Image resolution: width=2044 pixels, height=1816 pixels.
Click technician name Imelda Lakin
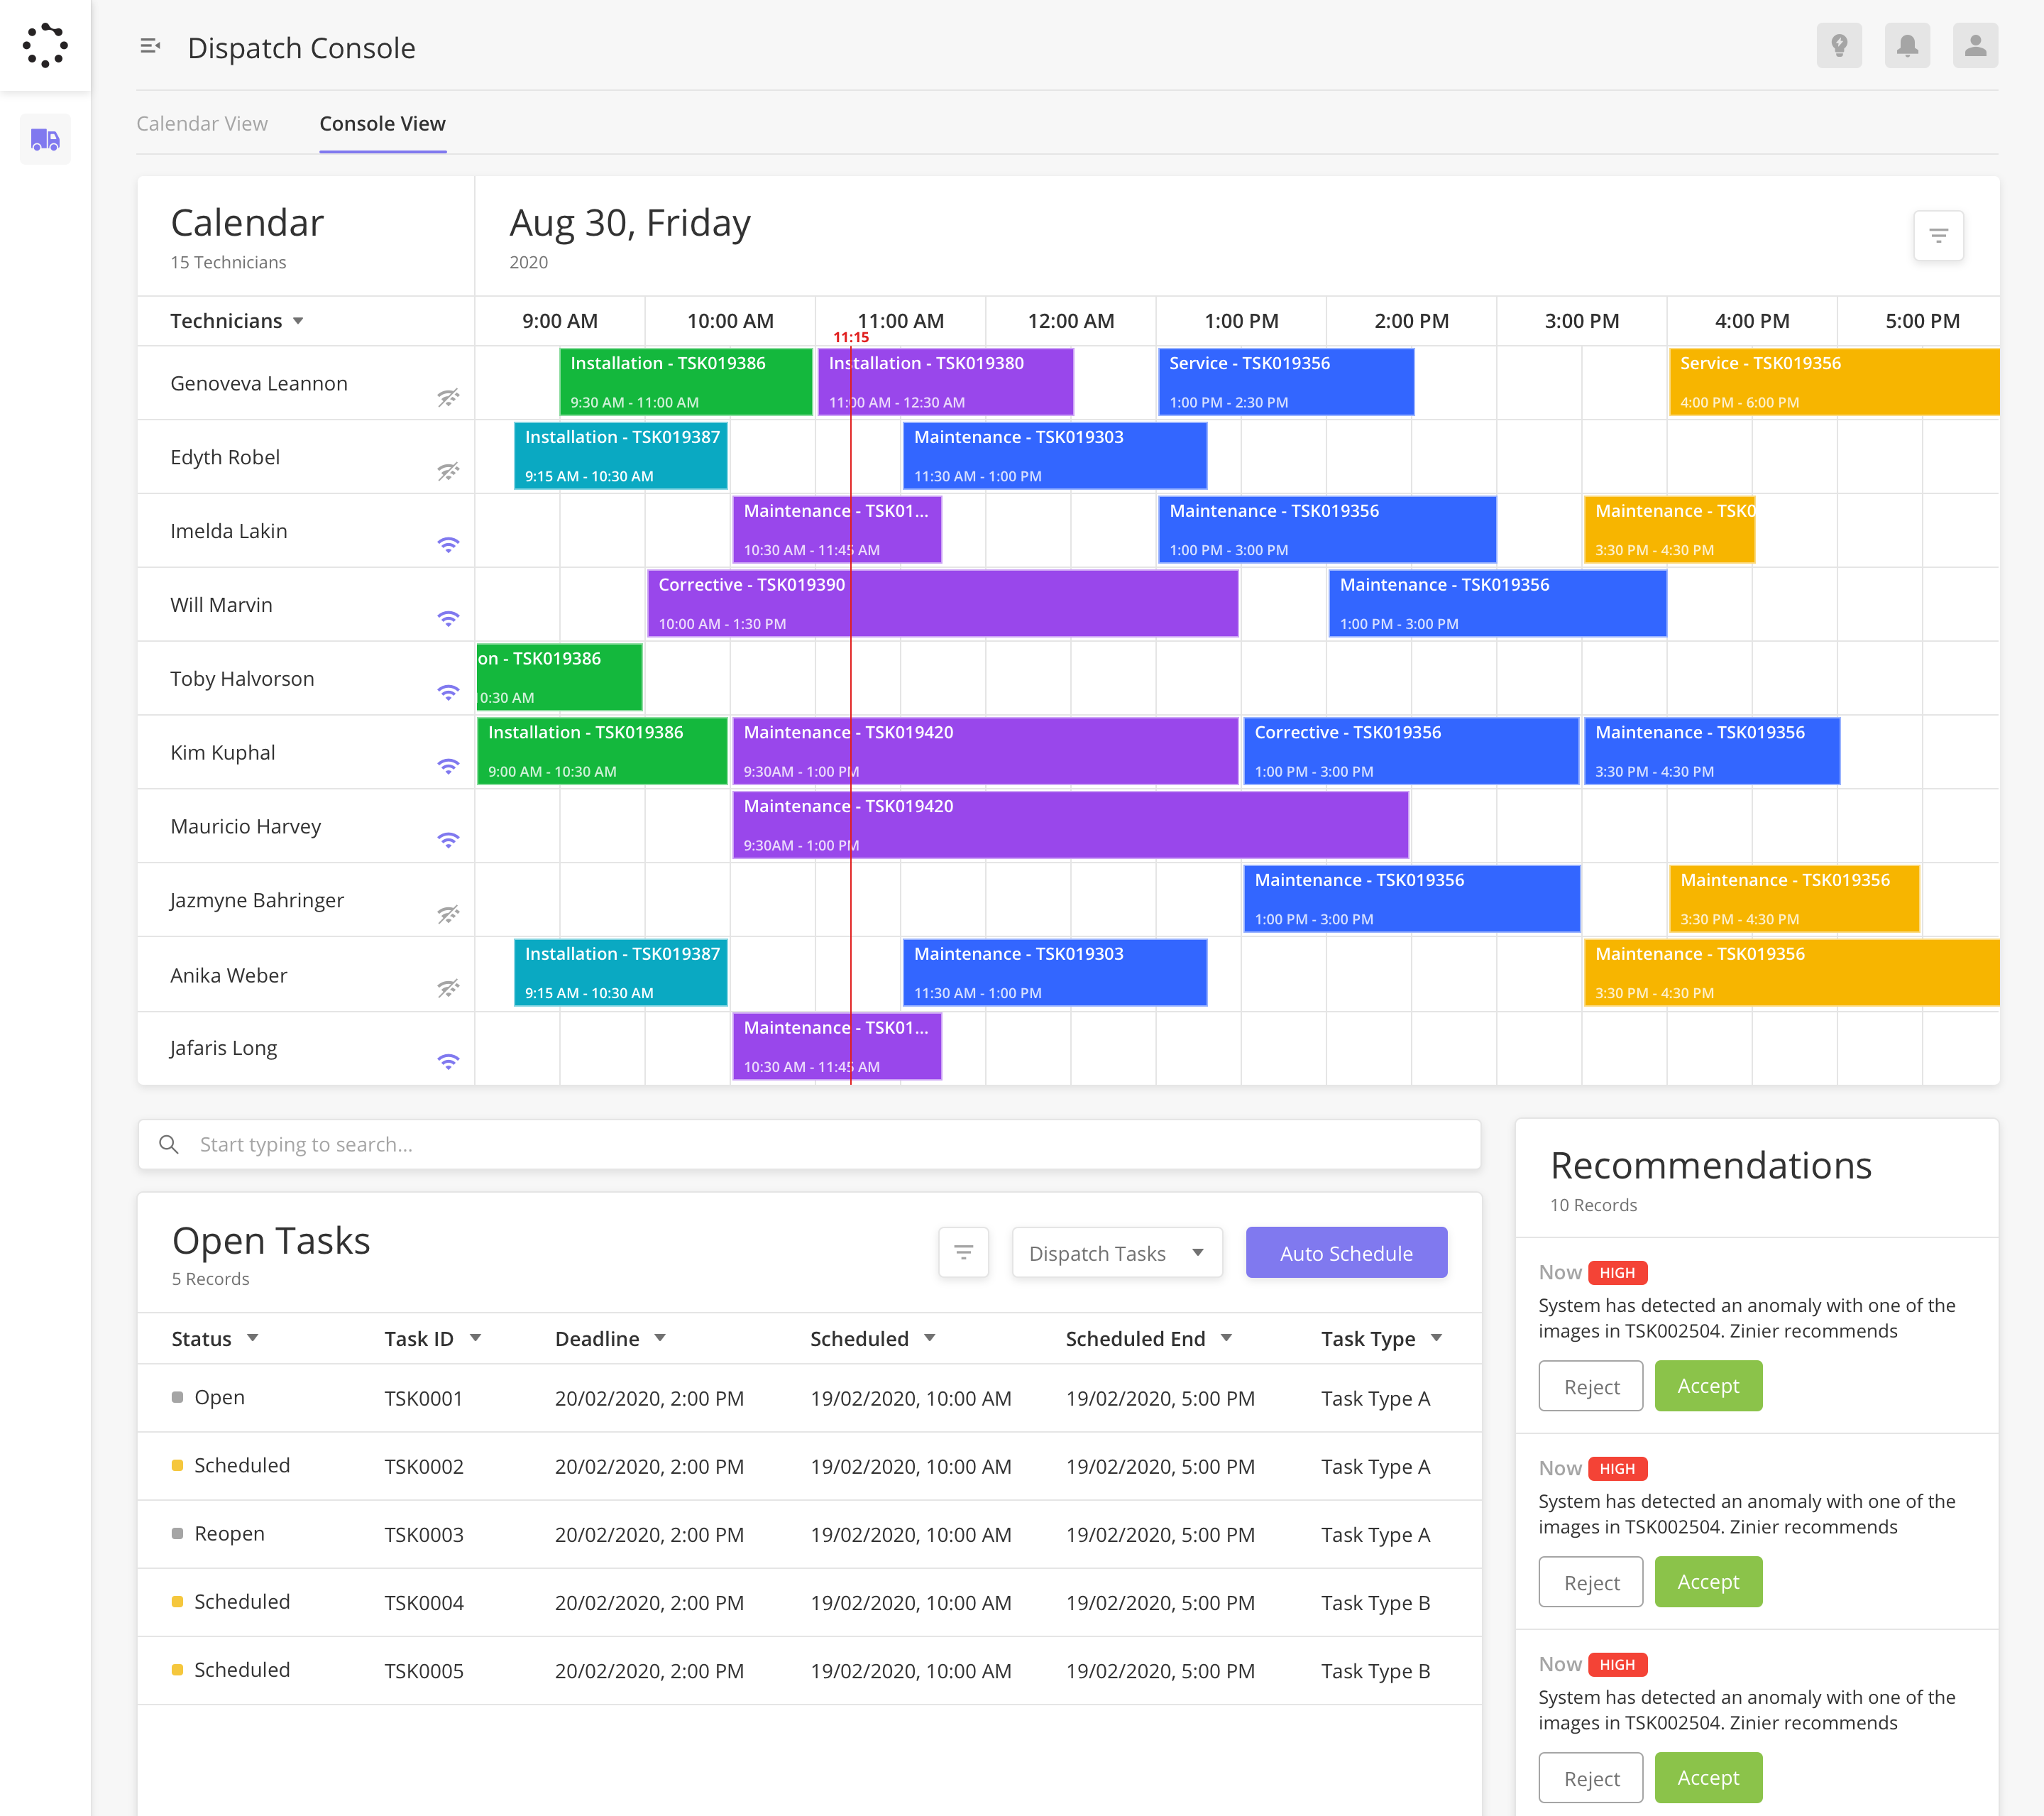tap(229, 531)
